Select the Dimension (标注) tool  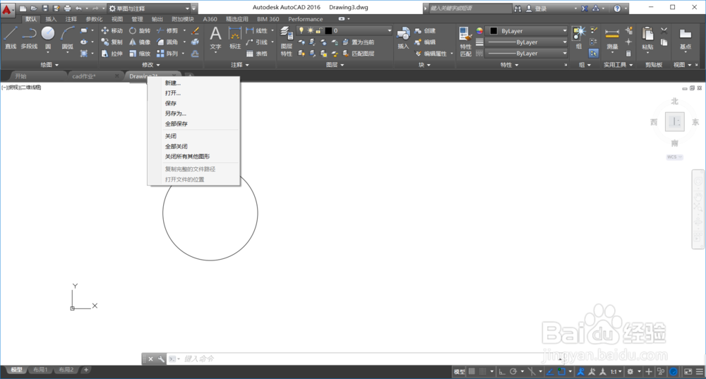click(235, 38)
